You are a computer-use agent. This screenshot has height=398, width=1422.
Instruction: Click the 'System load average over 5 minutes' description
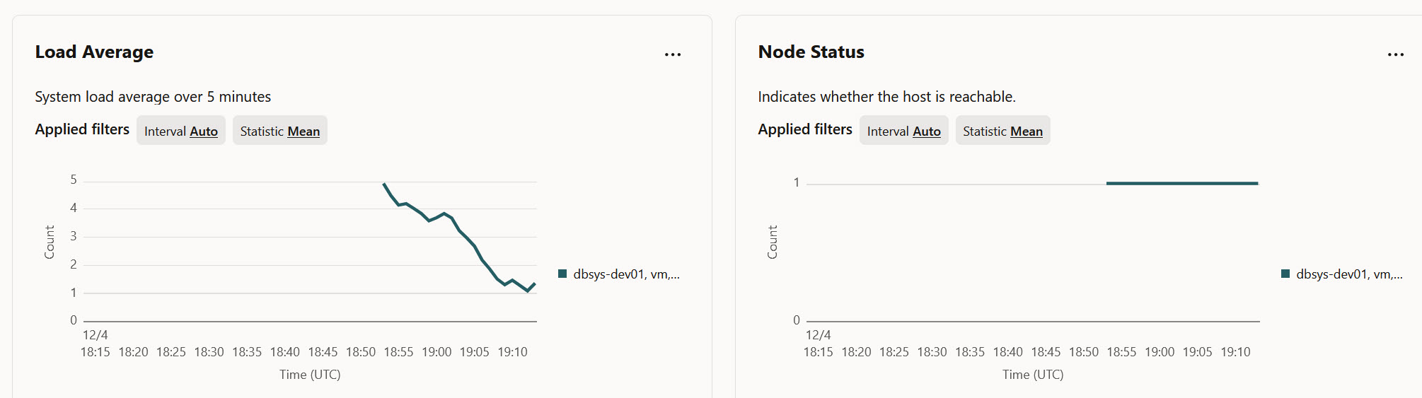click(153, 97)
